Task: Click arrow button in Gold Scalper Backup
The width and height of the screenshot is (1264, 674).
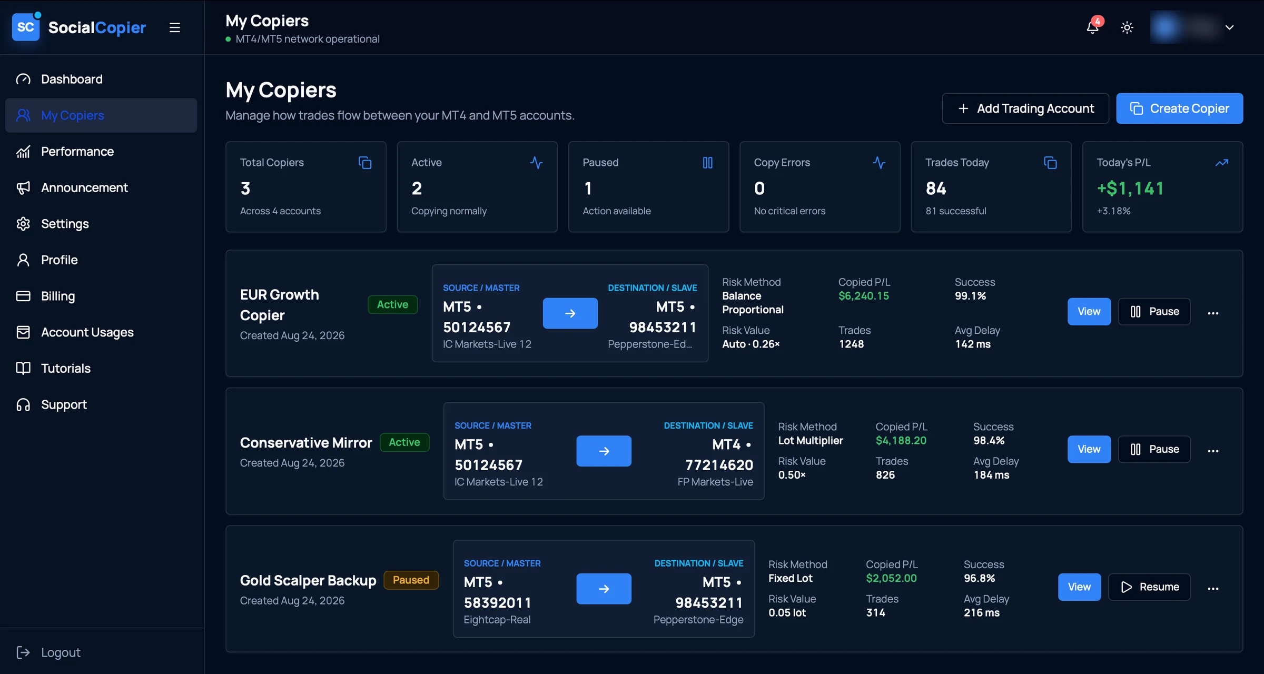Action: click(x=604, y=589)
